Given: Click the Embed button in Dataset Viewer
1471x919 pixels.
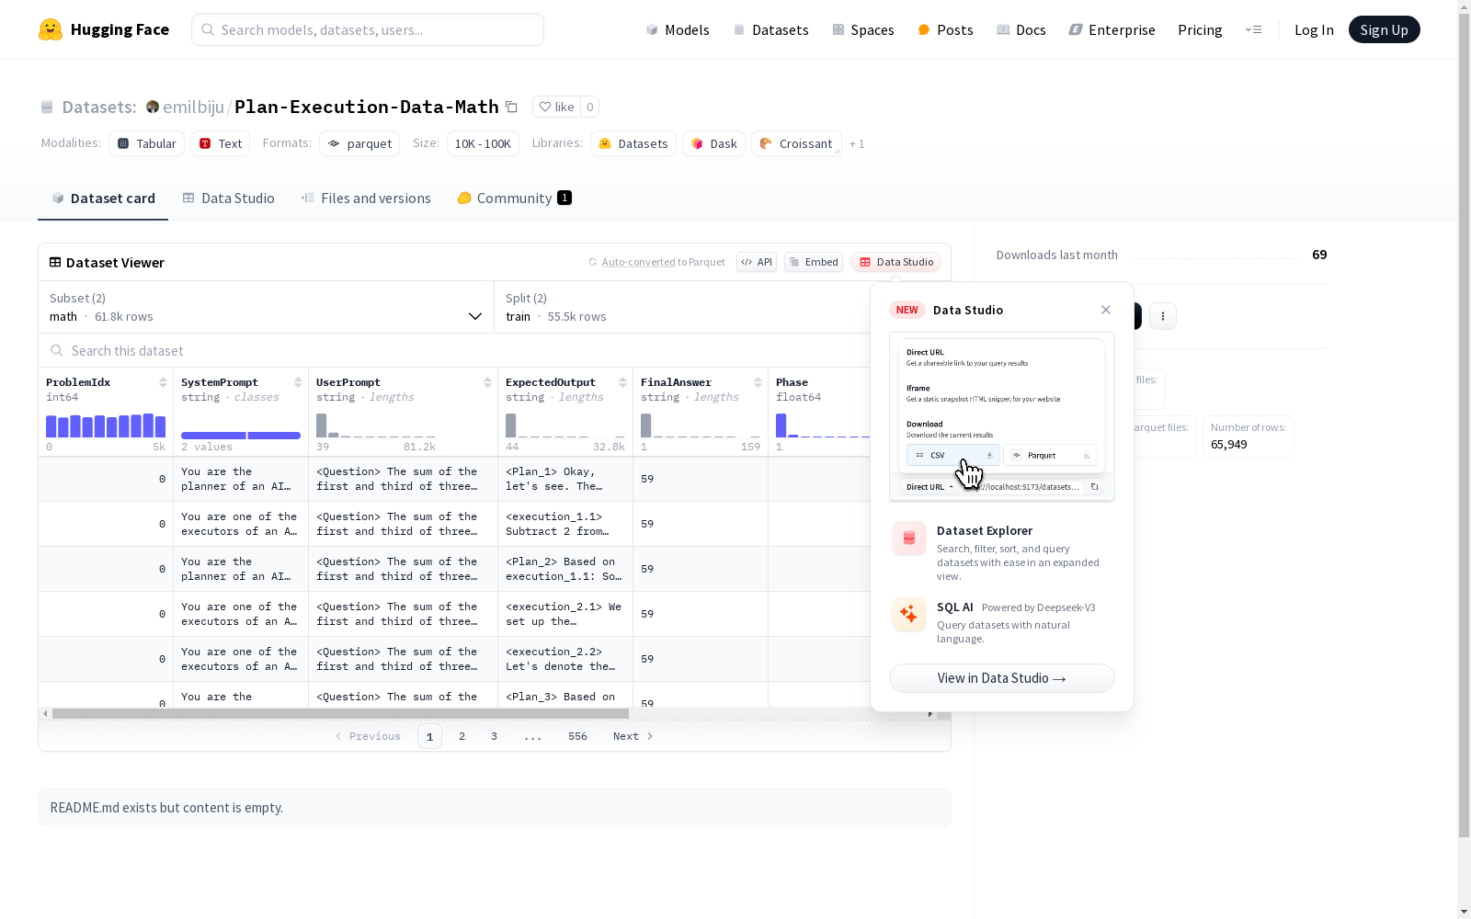Looking at the screenshot, I should [x=814, y=262].
